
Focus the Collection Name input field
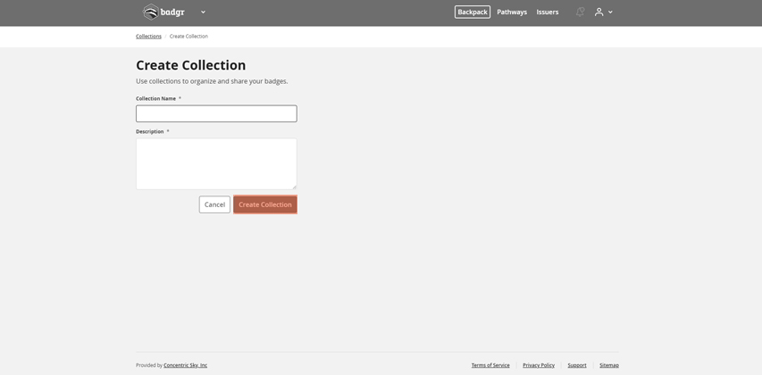point(216,113)
